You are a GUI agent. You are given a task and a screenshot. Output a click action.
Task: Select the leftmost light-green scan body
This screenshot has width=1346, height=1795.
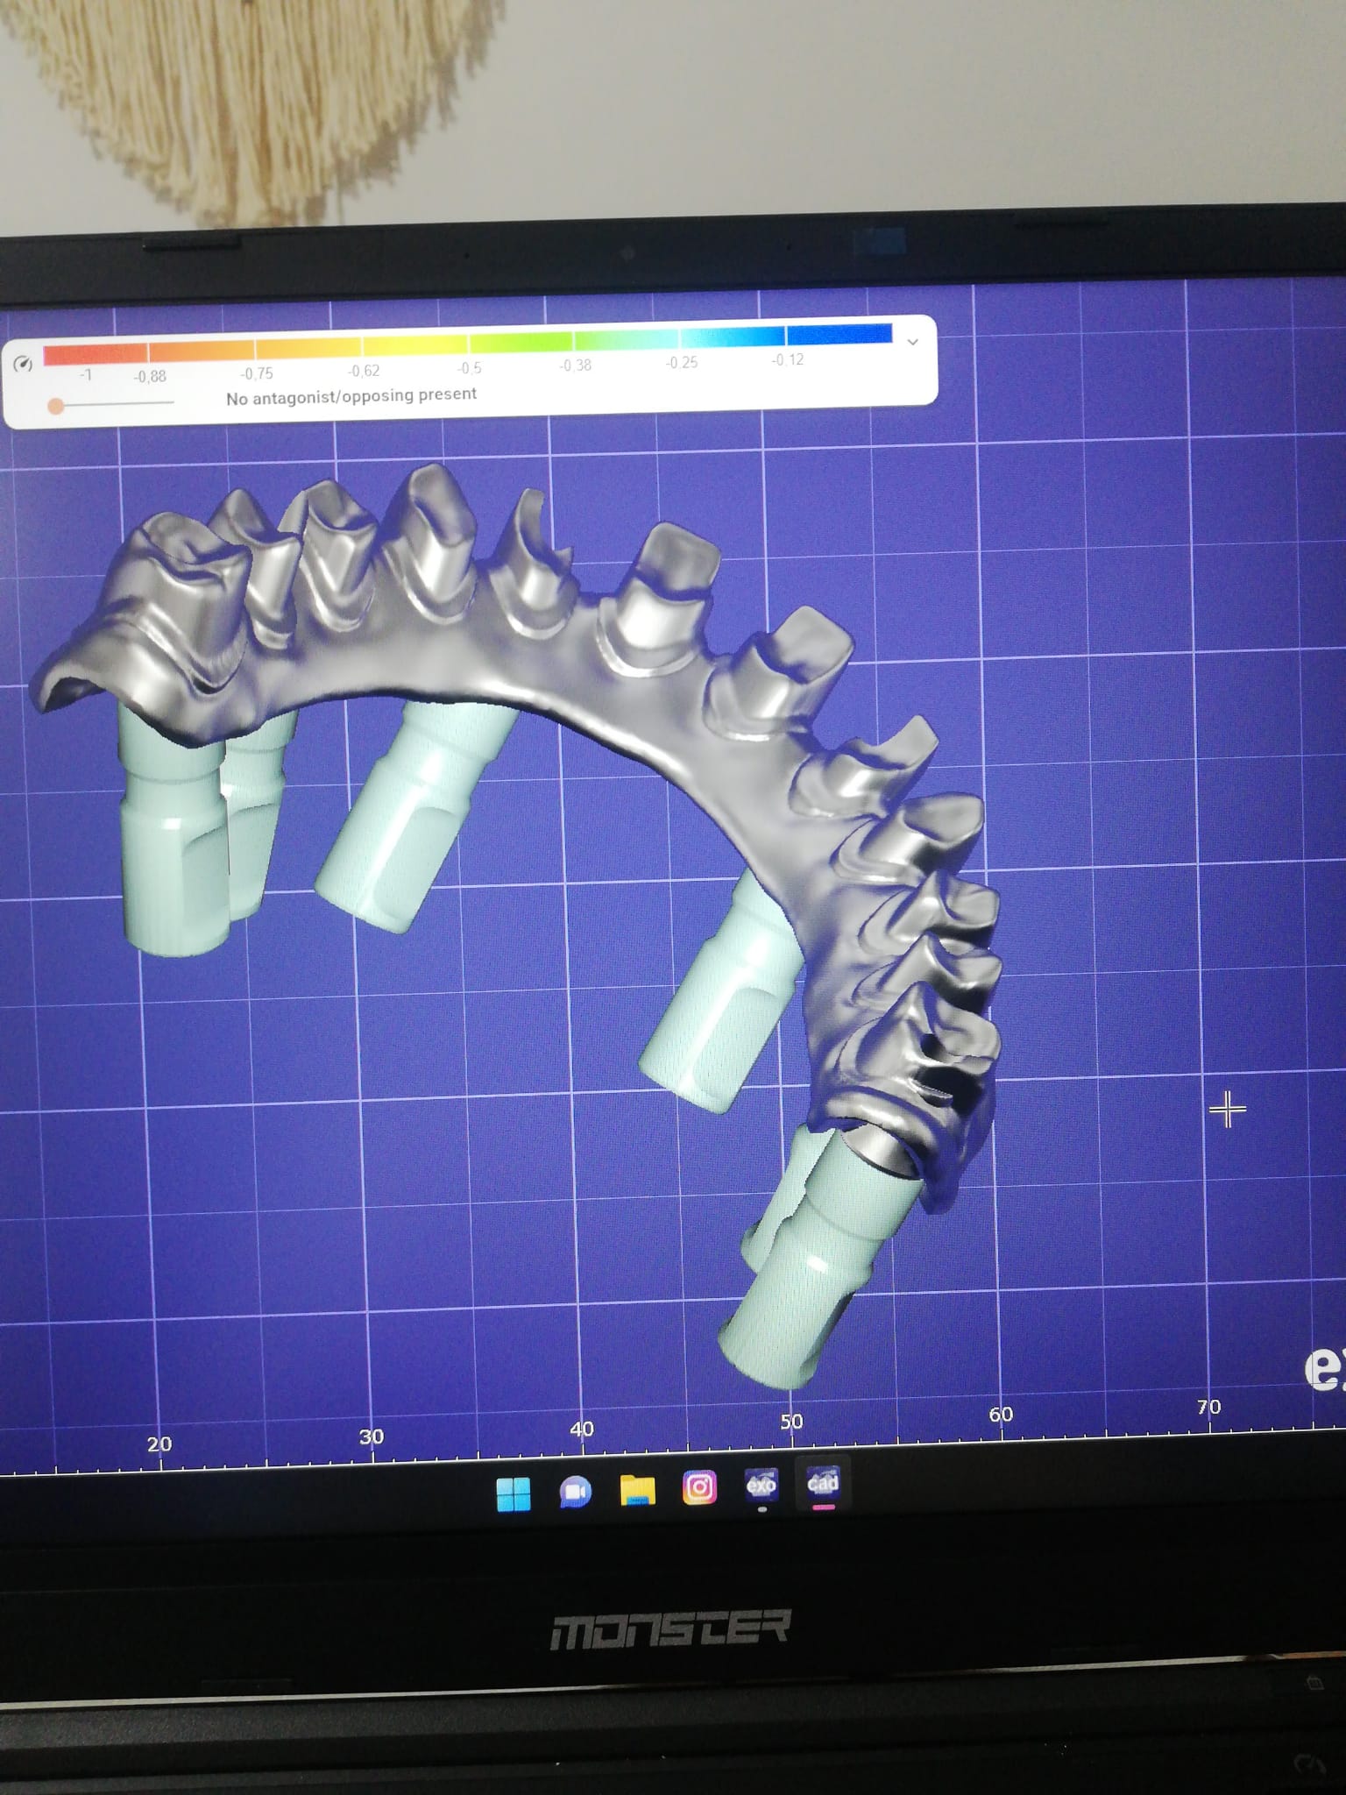[175, 841]
